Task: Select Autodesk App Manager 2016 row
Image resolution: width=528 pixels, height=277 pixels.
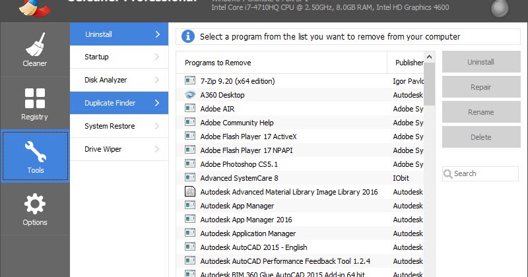Action: 300,220
